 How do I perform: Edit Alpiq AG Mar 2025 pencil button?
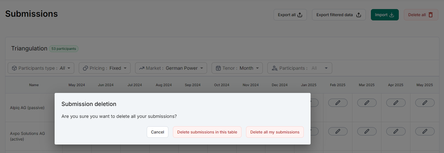367,103
